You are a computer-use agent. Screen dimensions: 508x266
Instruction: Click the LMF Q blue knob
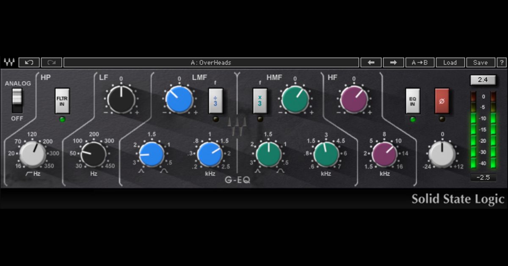[x=152, y=154]
